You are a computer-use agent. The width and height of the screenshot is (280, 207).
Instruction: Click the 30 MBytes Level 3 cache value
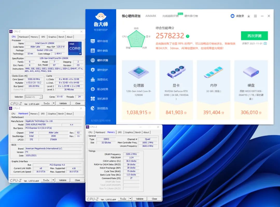[69, 89]
